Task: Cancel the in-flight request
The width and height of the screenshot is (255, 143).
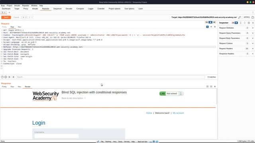Action: tap(16, 17)
